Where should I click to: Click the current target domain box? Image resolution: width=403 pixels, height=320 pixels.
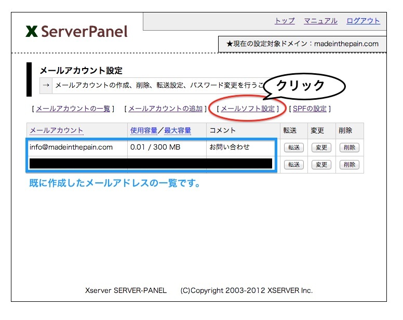[302, 44]
